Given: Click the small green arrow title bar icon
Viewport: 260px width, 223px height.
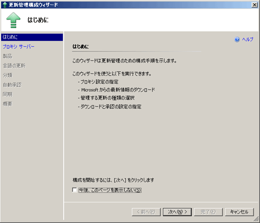Looking at the screenshot, I should point(5,5).
